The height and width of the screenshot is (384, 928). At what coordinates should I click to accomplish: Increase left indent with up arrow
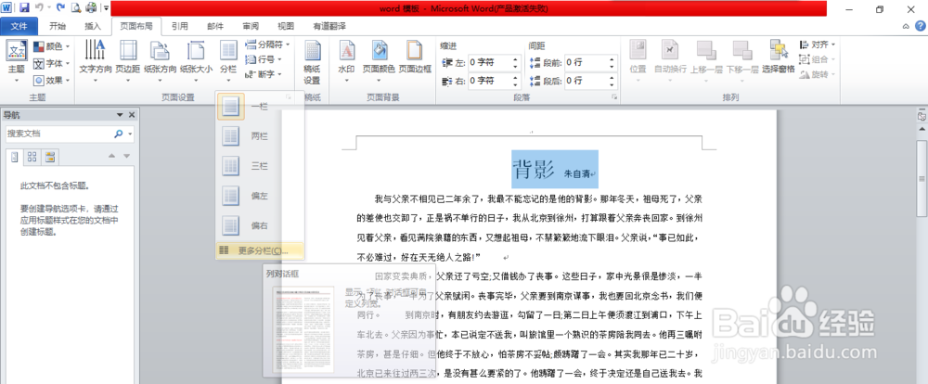coord(515,59)
